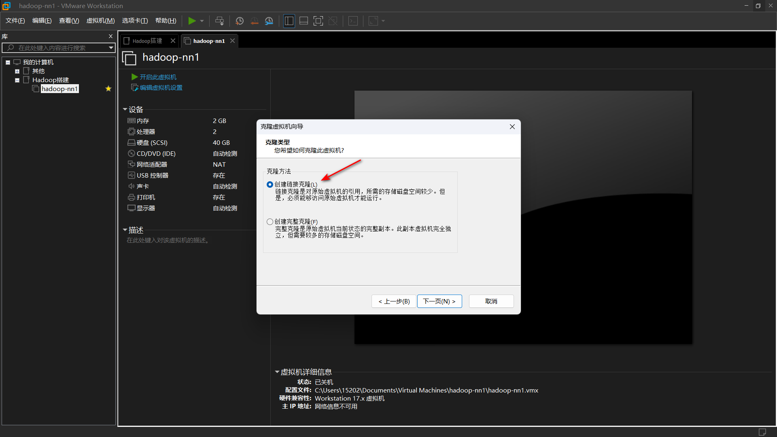The height and width of the screenshot is (437, 777).
Task: Open the power options dropdown arrow
Action: pyautogui.click(x=202, y=21)
